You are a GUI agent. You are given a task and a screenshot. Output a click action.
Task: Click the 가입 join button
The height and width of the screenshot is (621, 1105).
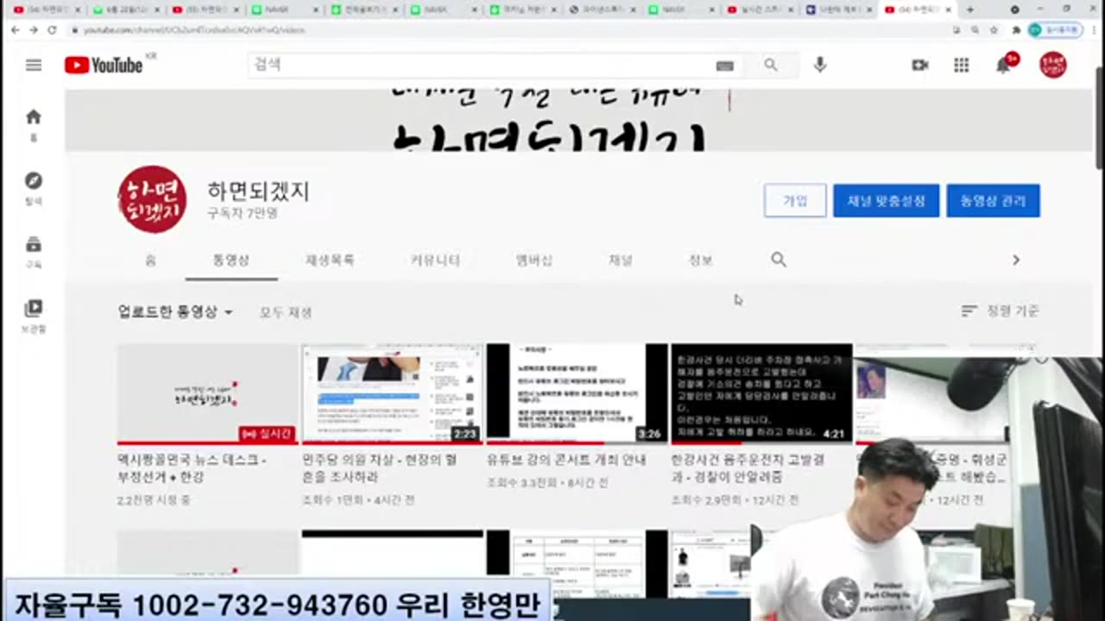point(795,200)
